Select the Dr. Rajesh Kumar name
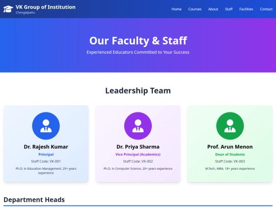Screen dimensions: 276x207 click(x=46, y=147)
